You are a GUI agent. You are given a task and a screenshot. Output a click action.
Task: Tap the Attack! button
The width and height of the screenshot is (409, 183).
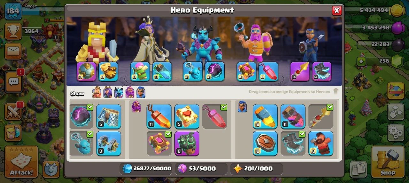tap(21, 162)
